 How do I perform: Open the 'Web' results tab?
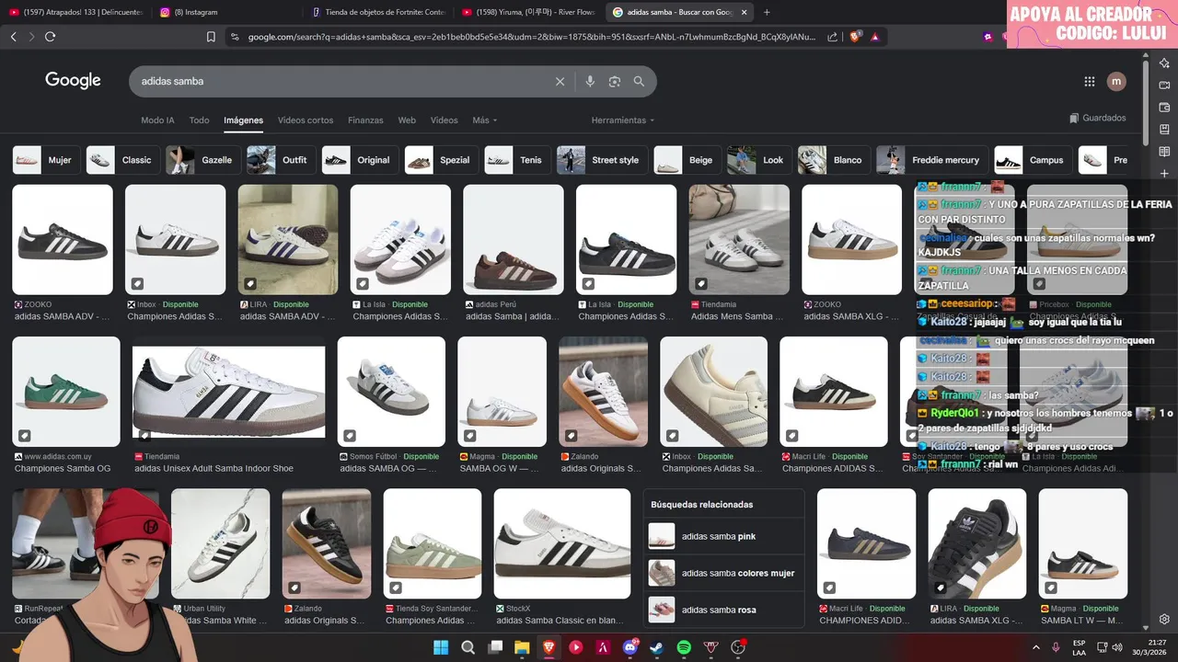(x=407, y=120)
